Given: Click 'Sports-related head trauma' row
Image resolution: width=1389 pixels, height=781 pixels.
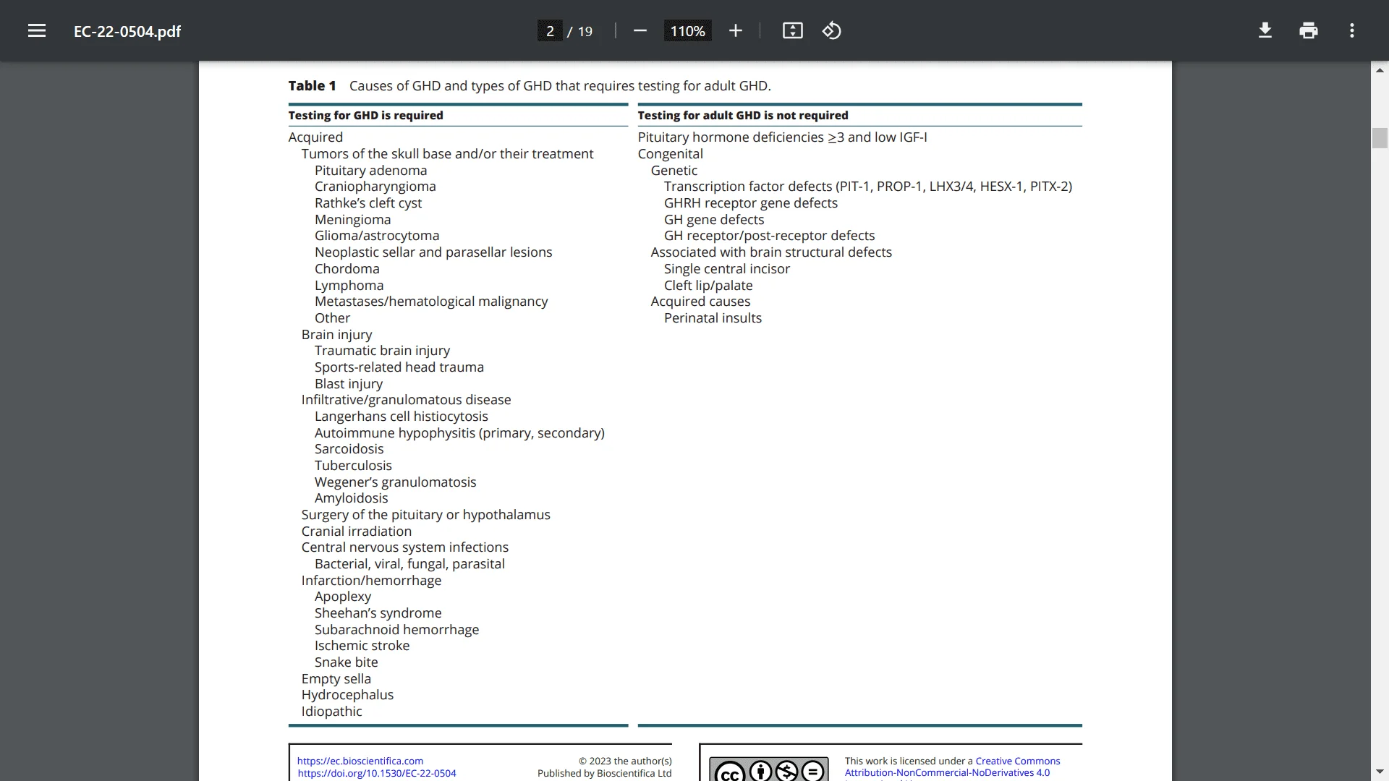Looking at the screenshot, I should [399, 367].
